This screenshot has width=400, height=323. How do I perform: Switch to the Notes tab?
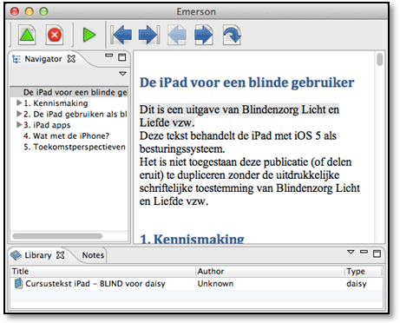[93, 255]
